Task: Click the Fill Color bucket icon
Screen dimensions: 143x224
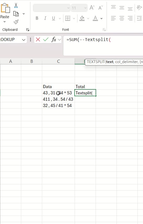Action: 82,18
